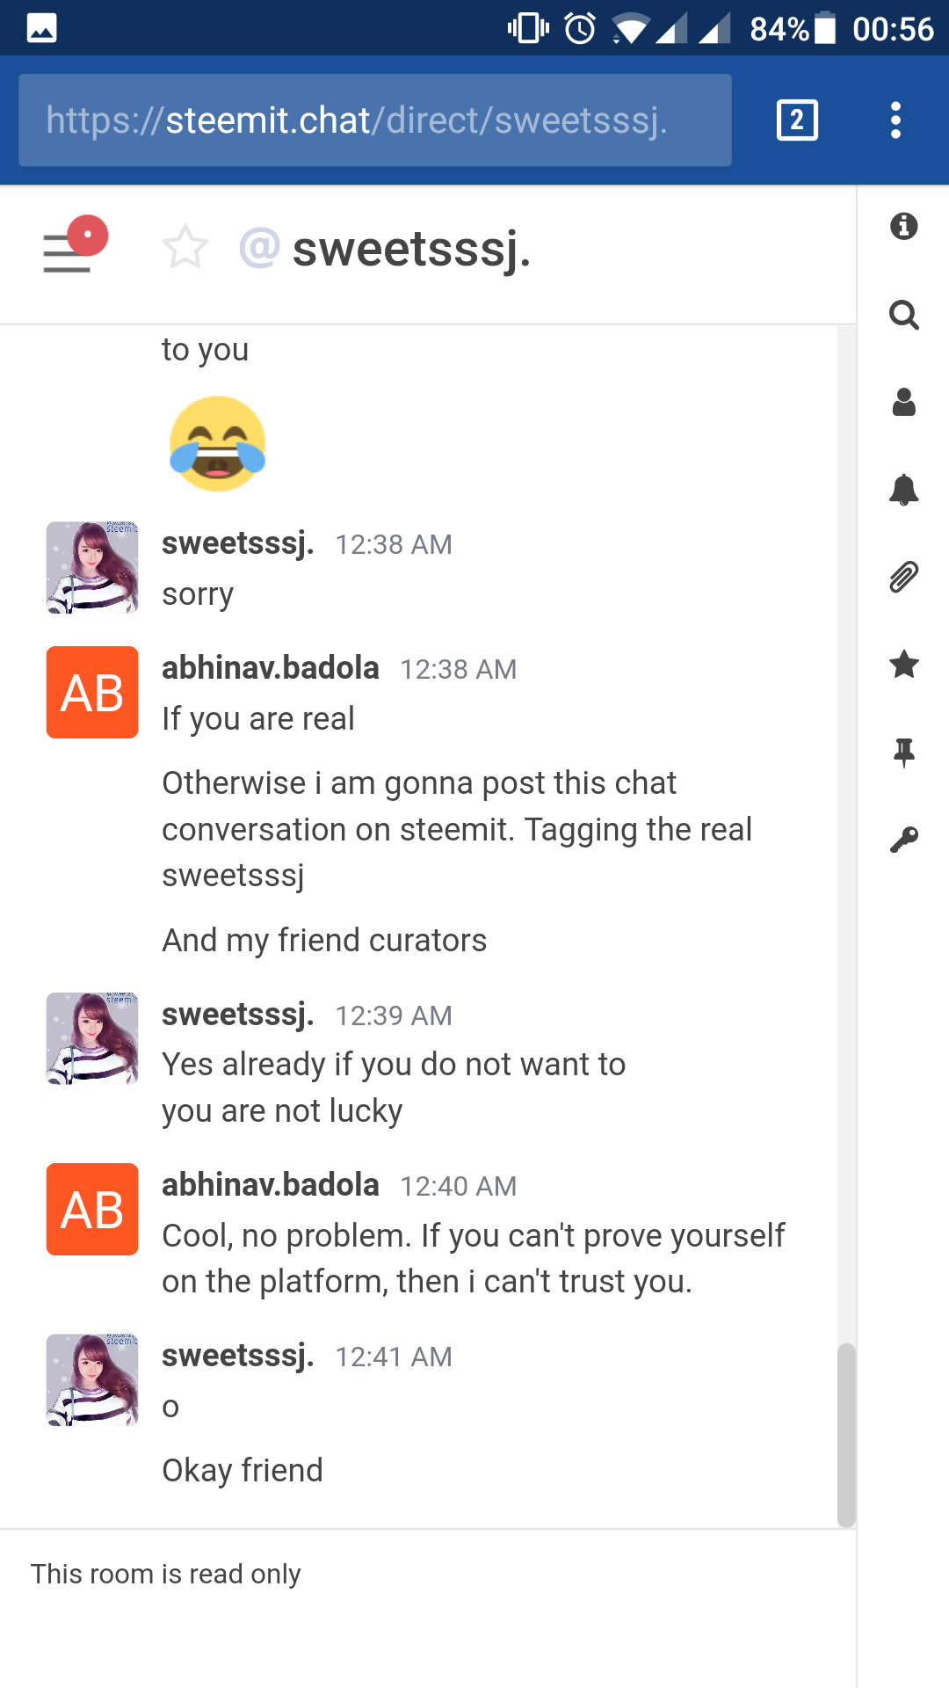Select the 12:41 AM timestamp
Screen dimensions: 949x1688
(395, 1357)
